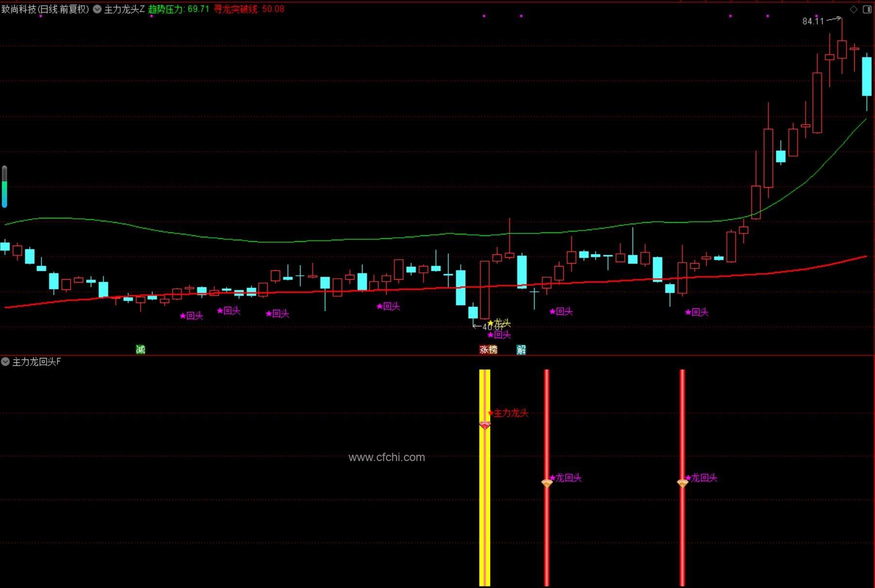Click the 趋势压力 indicator value label
This screenshot has height=588, width=875.
pos(178,9)
